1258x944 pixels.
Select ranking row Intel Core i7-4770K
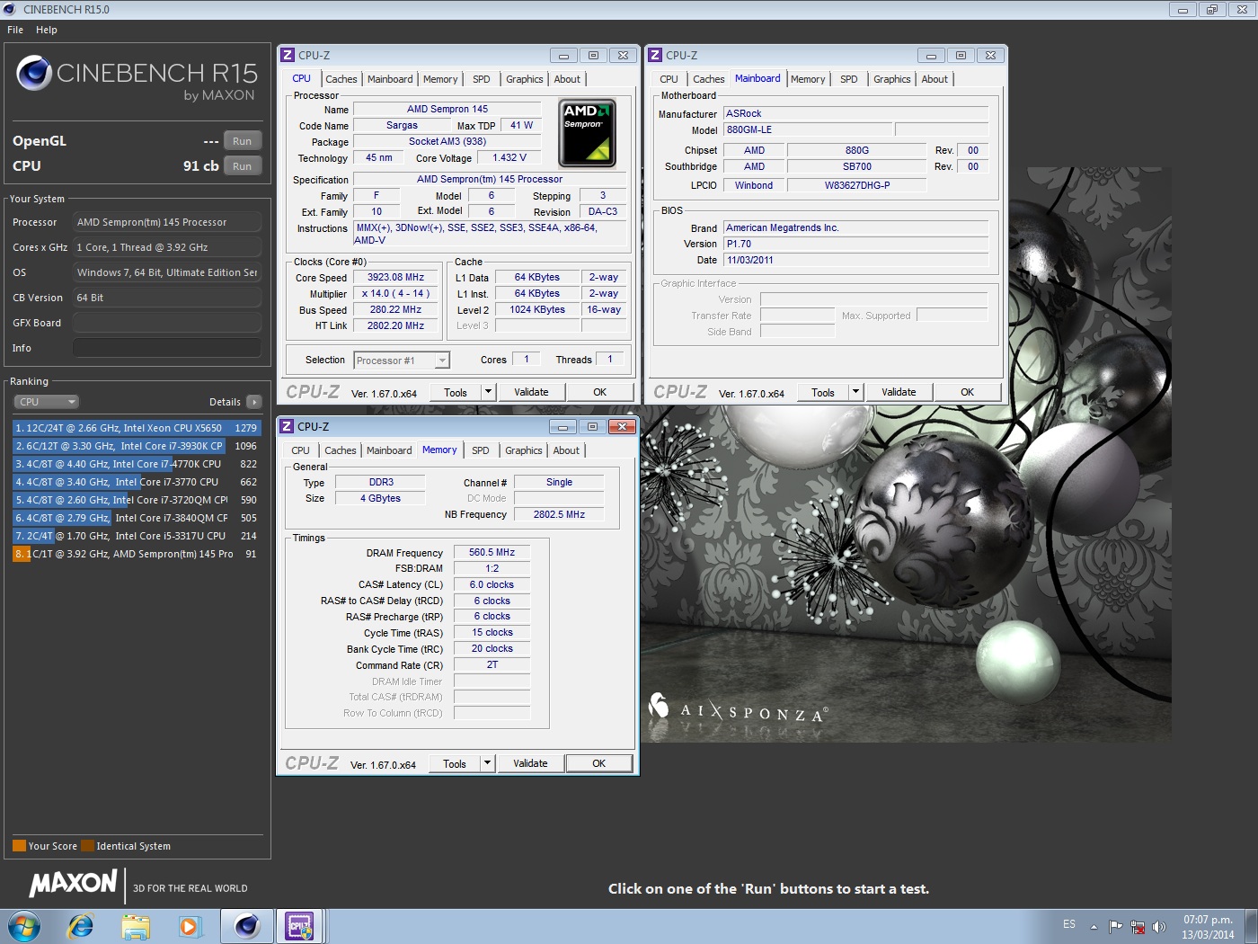[137, 464]
